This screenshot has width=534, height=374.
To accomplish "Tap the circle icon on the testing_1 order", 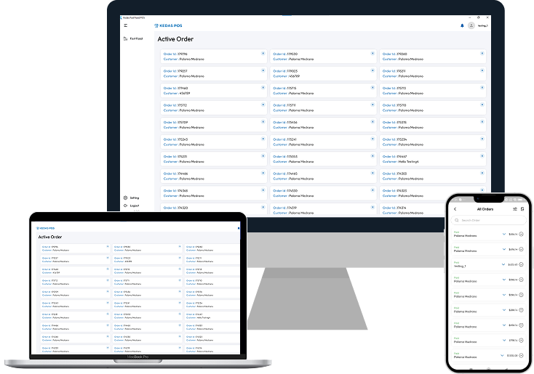I will pyautogui.click(x=522, y=264).
